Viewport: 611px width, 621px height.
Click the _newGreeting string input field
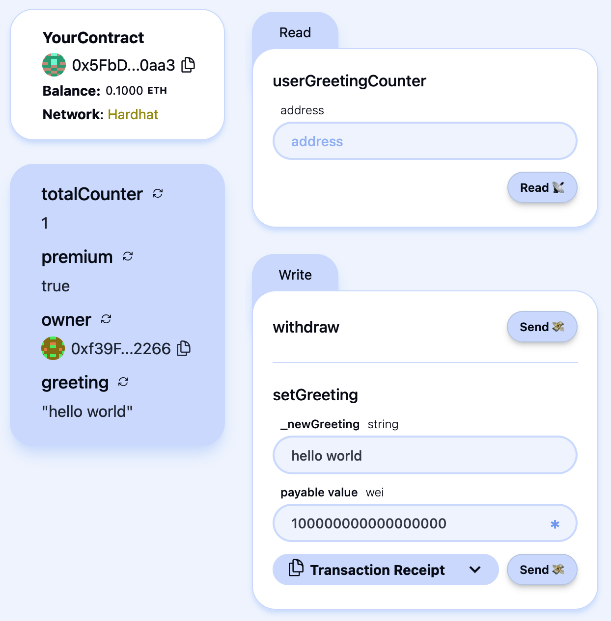tap(424, 455)
